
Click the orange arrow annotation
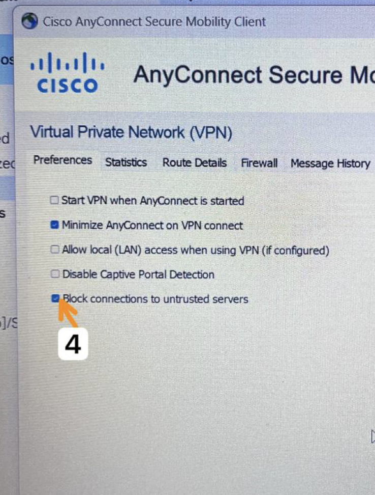tap(68, 313)
